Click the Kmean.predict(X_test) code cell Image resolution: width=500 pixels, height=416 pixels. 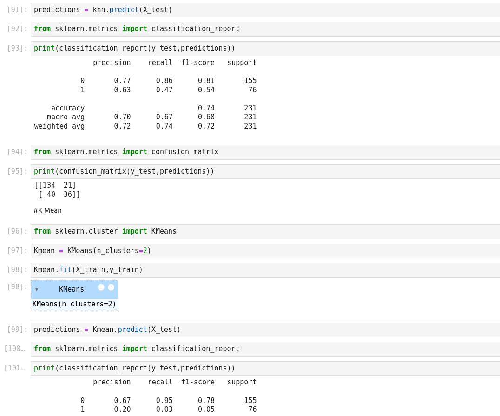[x=265, y=330]
